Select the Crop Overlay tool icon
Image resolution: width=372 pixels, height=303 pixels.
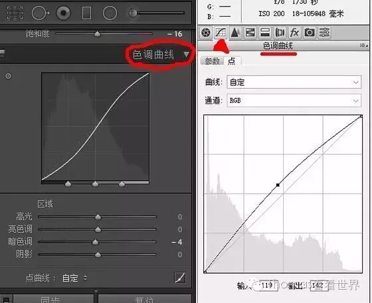15,13
